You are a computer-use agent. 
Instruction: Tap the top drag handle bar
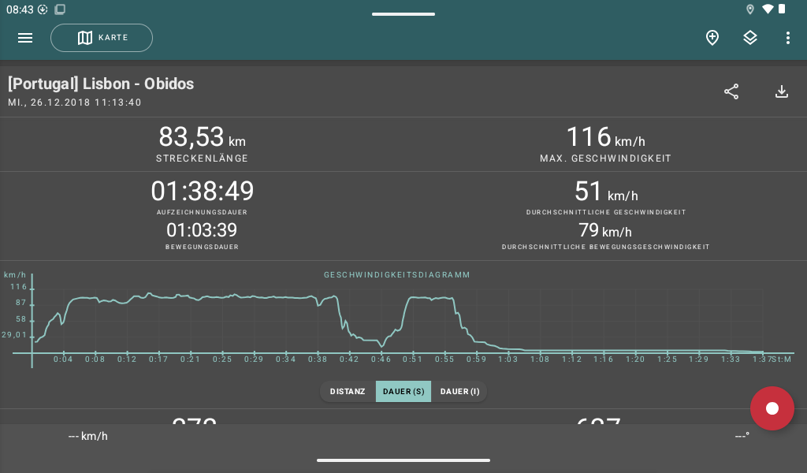(403, 14)
